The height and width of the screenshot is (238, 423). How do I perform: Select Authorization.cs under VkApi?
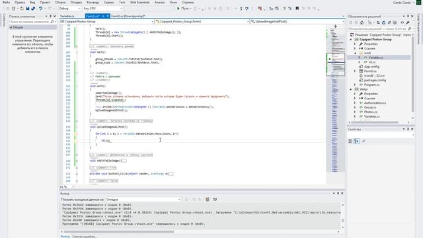375,103
